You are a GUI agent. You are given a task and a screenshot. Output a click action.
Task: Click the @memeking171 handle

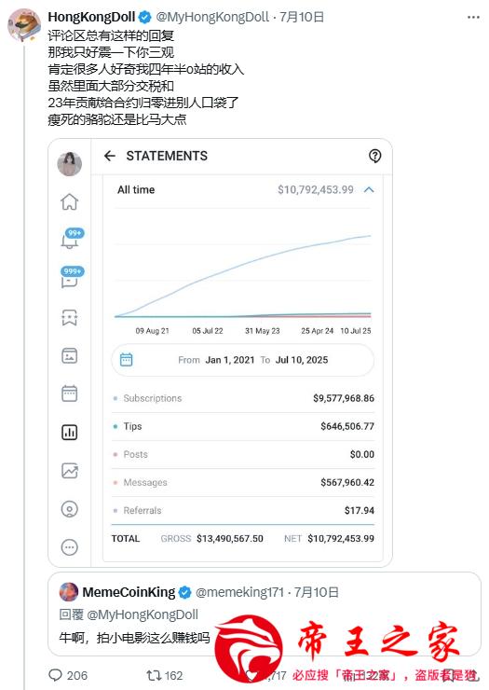pos(239,592)
